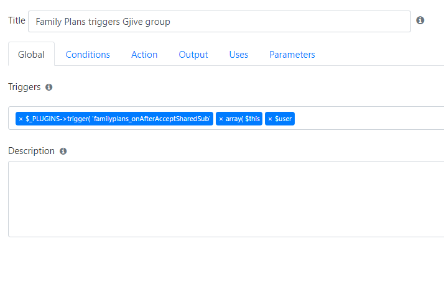Select the Output tab

click(x=193, y=54)
